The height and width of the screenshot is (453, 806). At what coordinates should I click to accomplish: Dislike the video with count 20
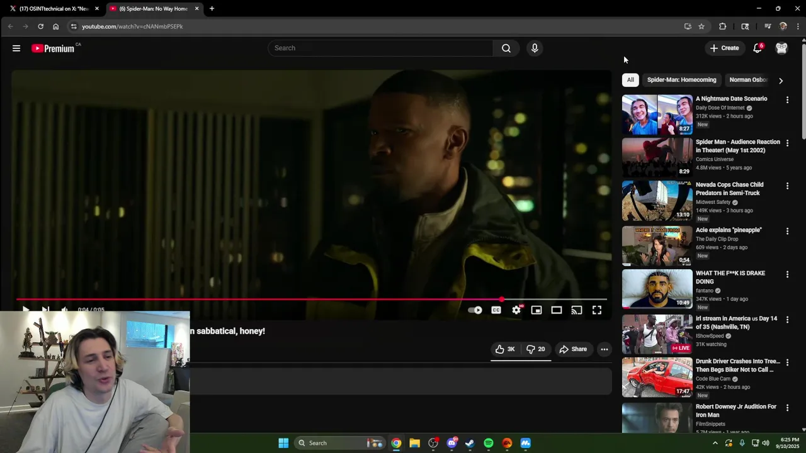point(536,349)
